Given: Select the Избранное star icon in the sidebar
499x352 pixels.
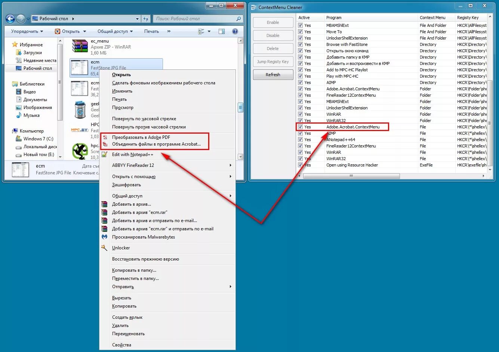Looking at the screenshot, I should pyautogui.click(x=15, y=44).
